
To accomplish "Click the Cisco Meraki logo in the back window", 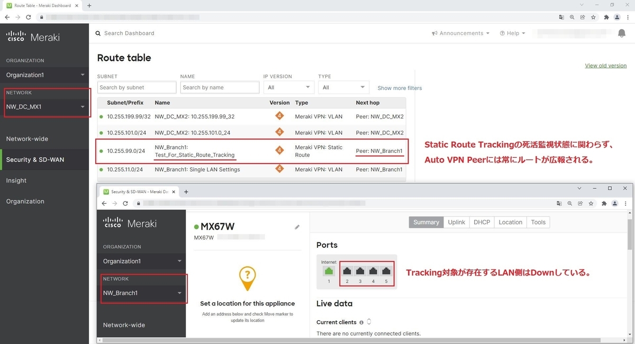I will click(x=33, y=37).
